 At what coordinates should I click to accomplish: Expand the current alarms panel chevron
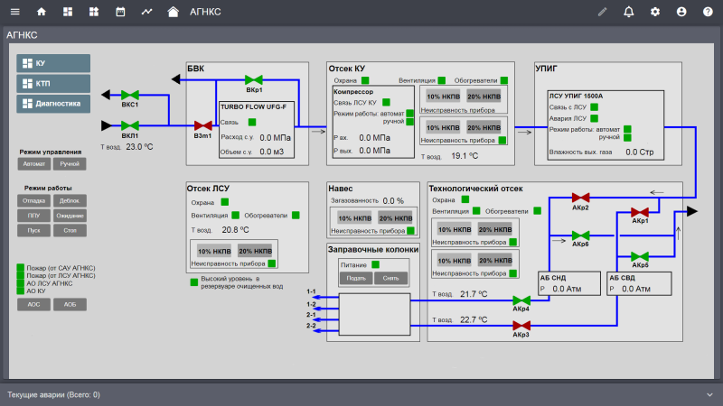(709, 395)
